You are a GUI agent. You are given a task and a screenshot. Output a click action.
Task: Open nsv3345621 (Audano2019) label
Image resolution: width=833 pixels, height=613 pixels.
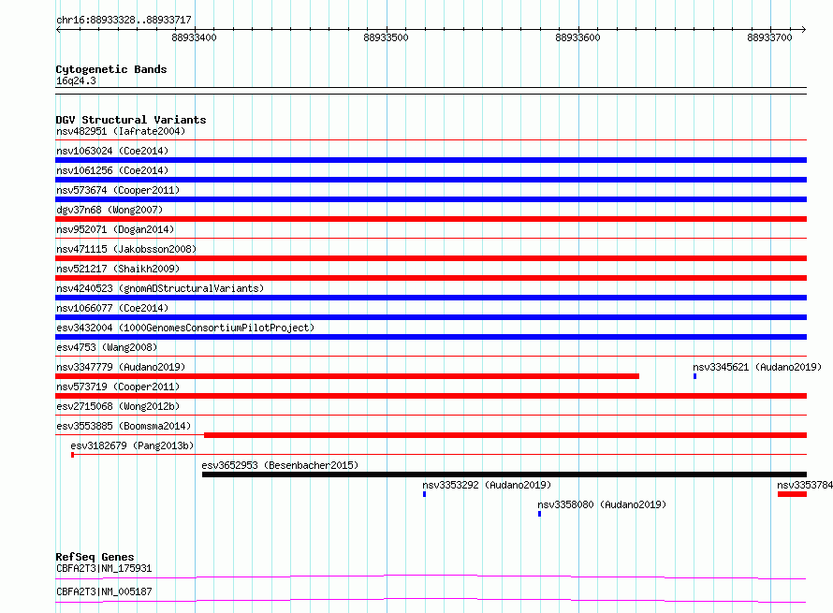[757, 367]
